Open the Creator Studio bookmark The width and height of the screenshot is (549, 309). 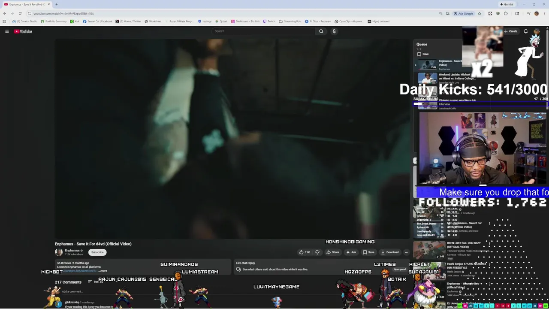(x=25, y=21)
